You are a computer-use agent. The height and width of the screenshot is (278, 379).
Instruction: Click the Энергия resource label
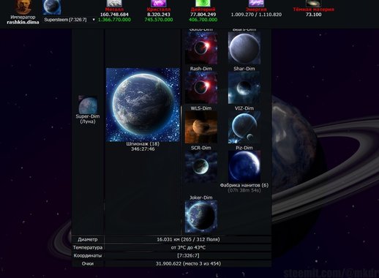point(256,10)
